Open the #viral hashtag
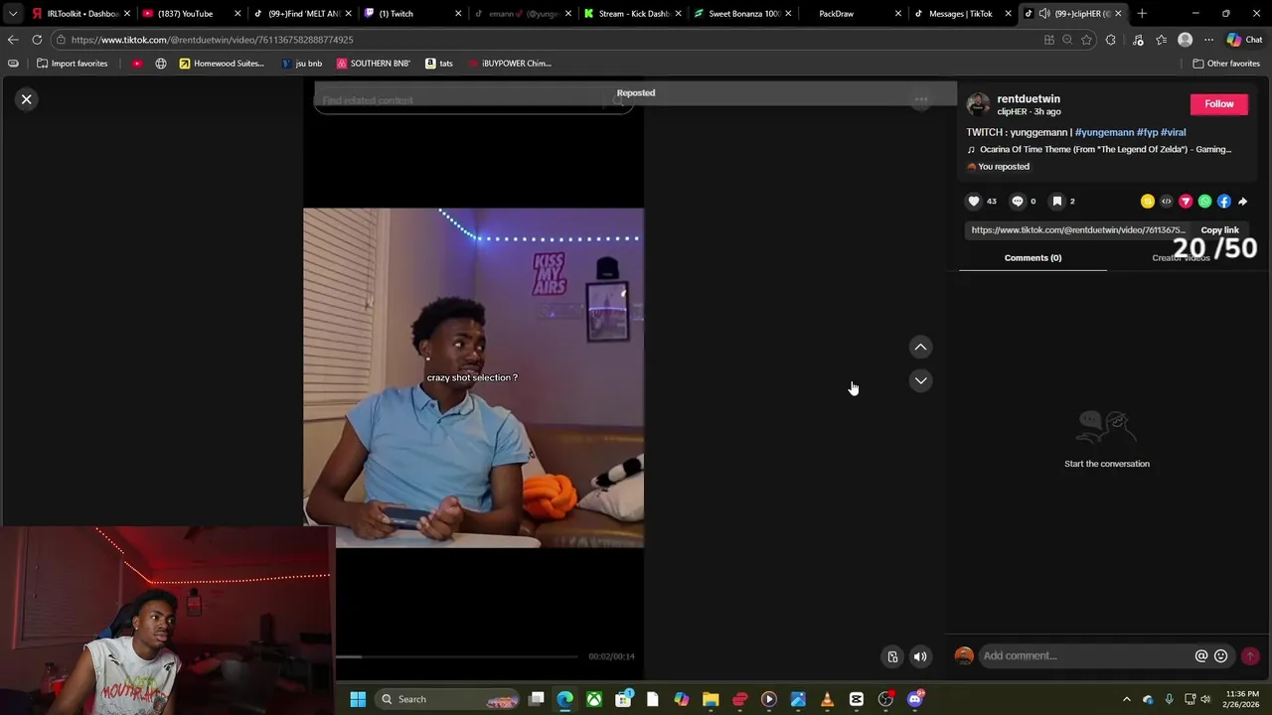Viewport: 1272px width, 715px height. point(1173,132)
